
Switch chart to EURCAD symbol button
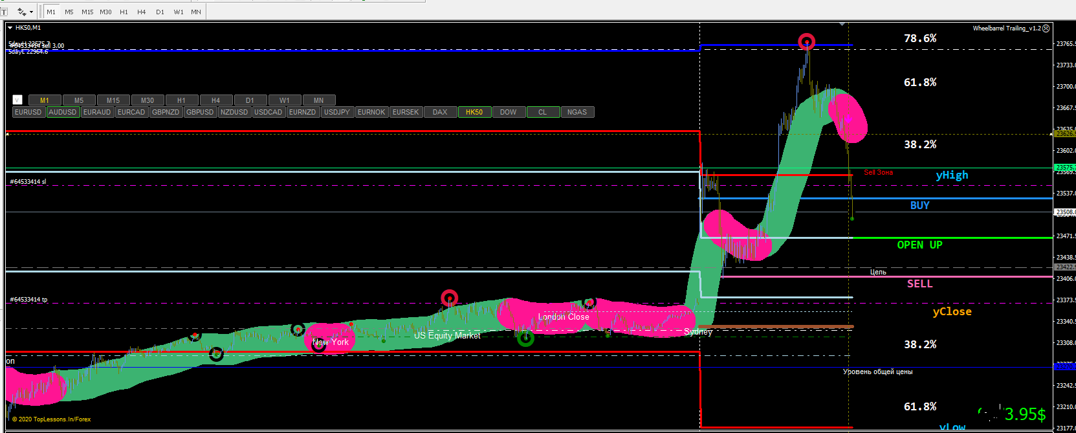tap(131, 112)
